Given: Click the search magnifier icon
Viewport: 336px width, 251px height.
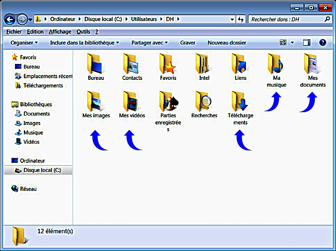Looking at the screenshot, I should coord(327,19).
